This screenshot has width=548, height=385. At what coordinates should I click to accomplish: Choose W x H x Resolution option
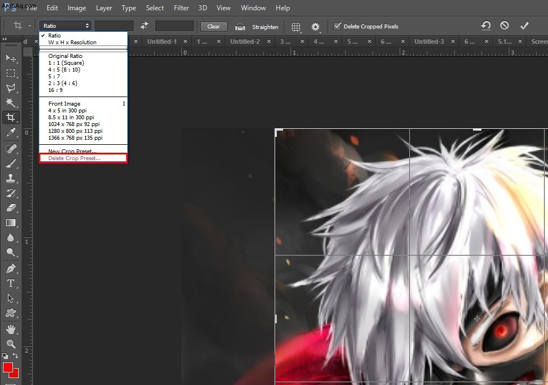[x=84, y=42]
